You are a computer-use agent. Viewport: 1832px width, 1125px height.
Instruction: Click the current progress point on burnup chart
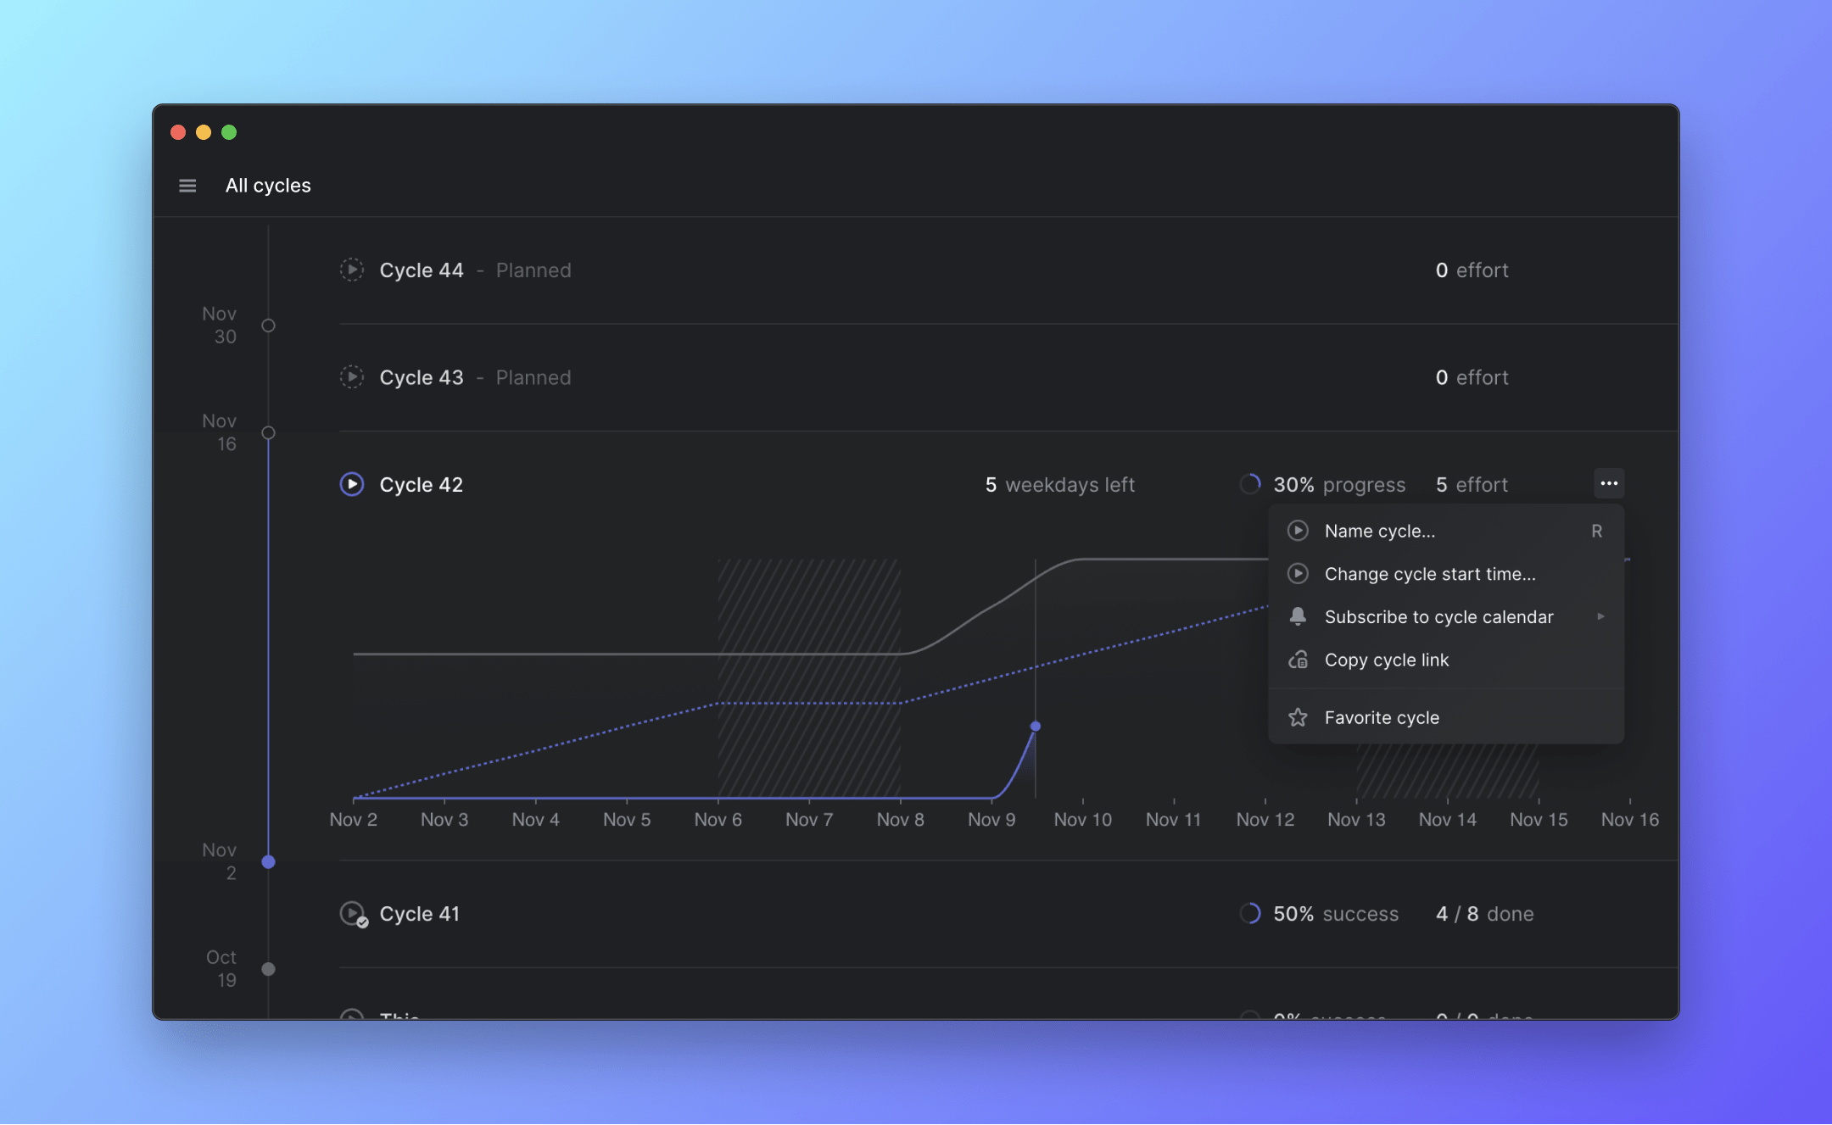(1035, 726)
